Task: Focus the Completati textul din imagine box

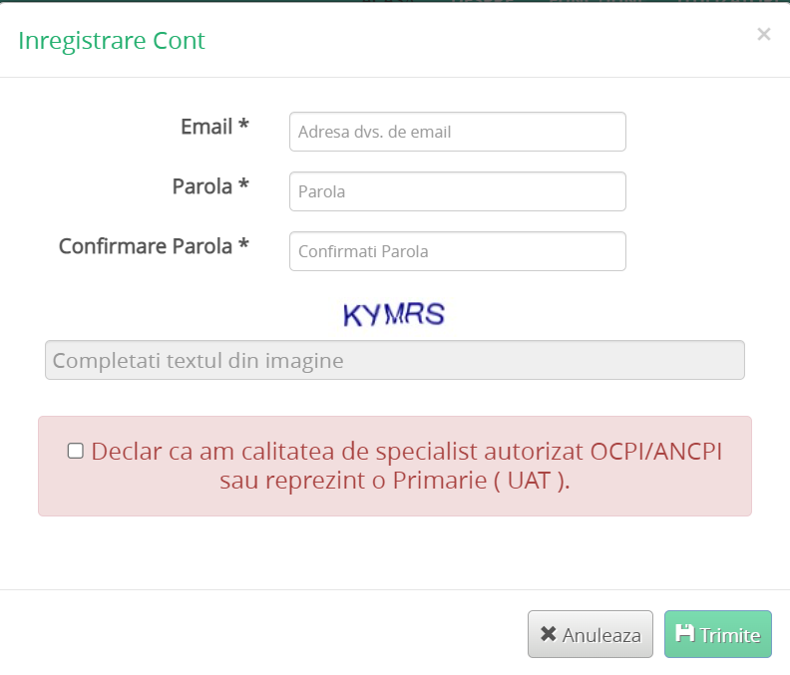Action: click(x=394, y=360)
